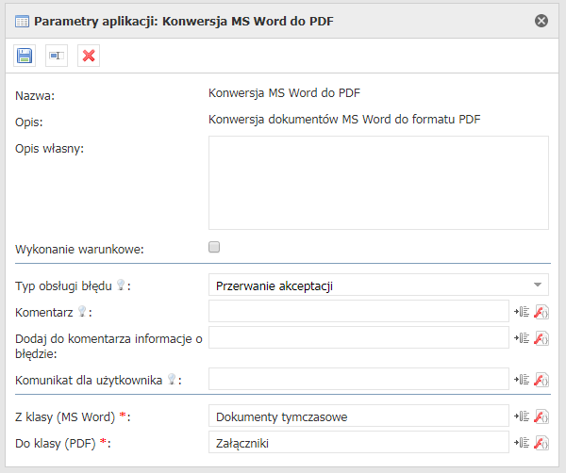The width and height of the screenshot is (566, 473).
Task: Open function editor icon for Z klasy row
Action: [541, 416]
